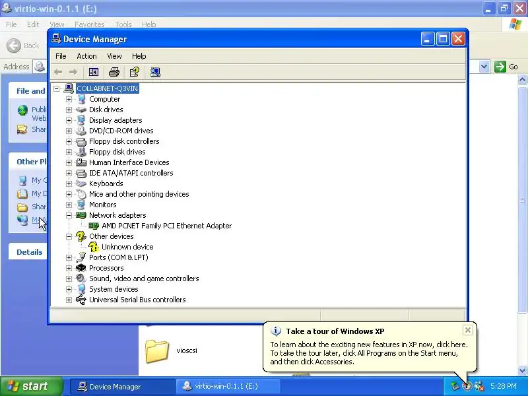528x396 pixels.
Task: Select the System devices icon
Action: coord(81,289)
